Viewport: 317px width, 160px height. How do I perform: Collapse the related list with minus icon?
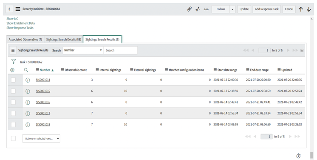point(302,51)
